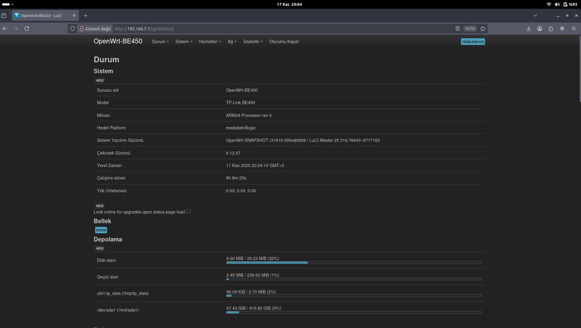Open the Durum dropdown menu

pyautogui.click(x=160, y=42)
